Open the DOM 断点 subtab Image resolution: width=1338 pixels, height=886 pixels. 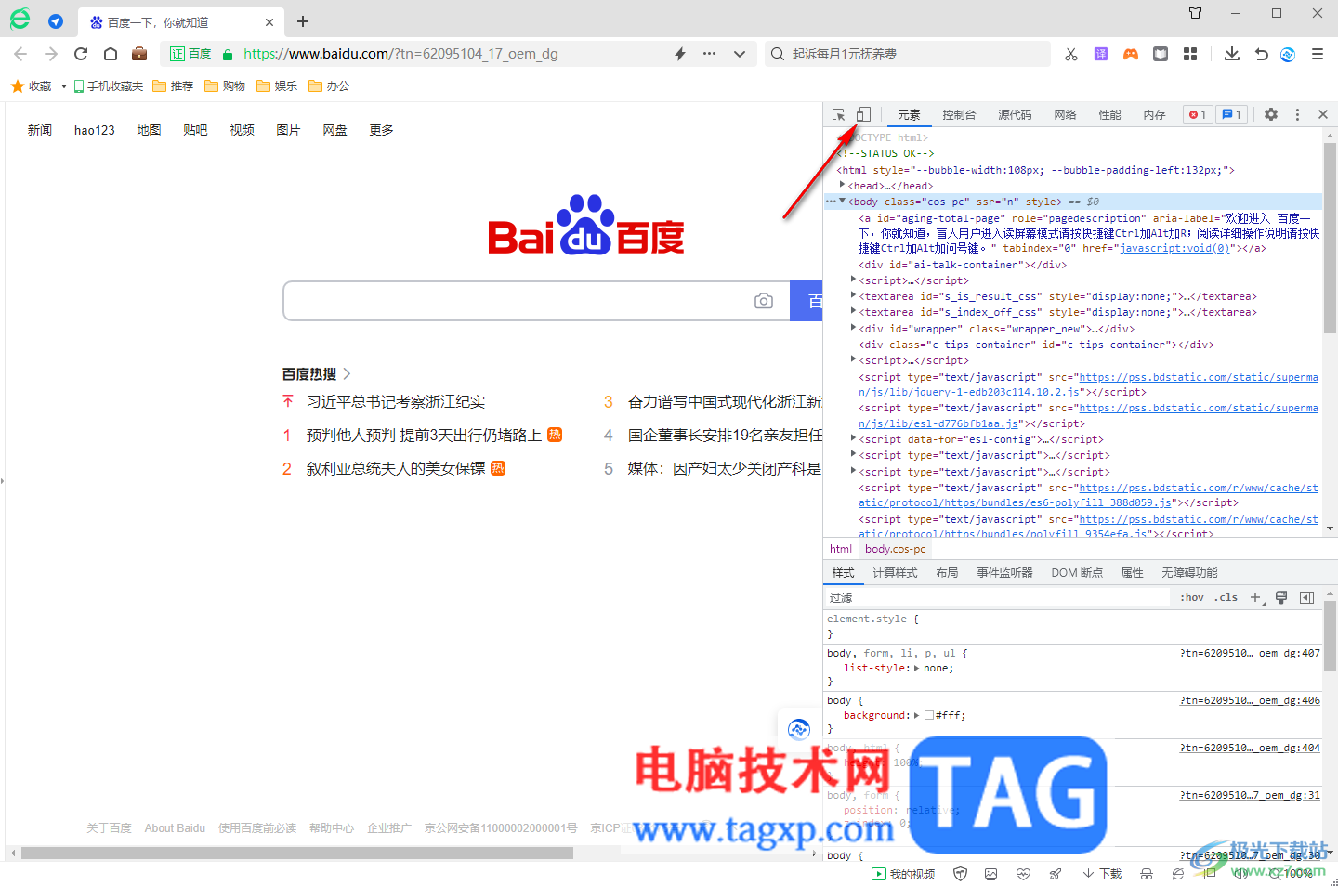[x=1077, y=573]
